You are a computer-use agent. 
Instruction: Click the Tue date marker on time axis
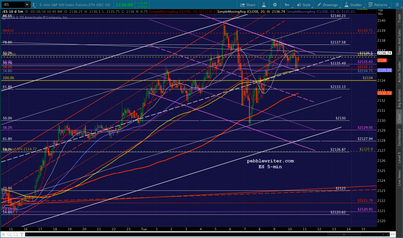tap(144, 229)
